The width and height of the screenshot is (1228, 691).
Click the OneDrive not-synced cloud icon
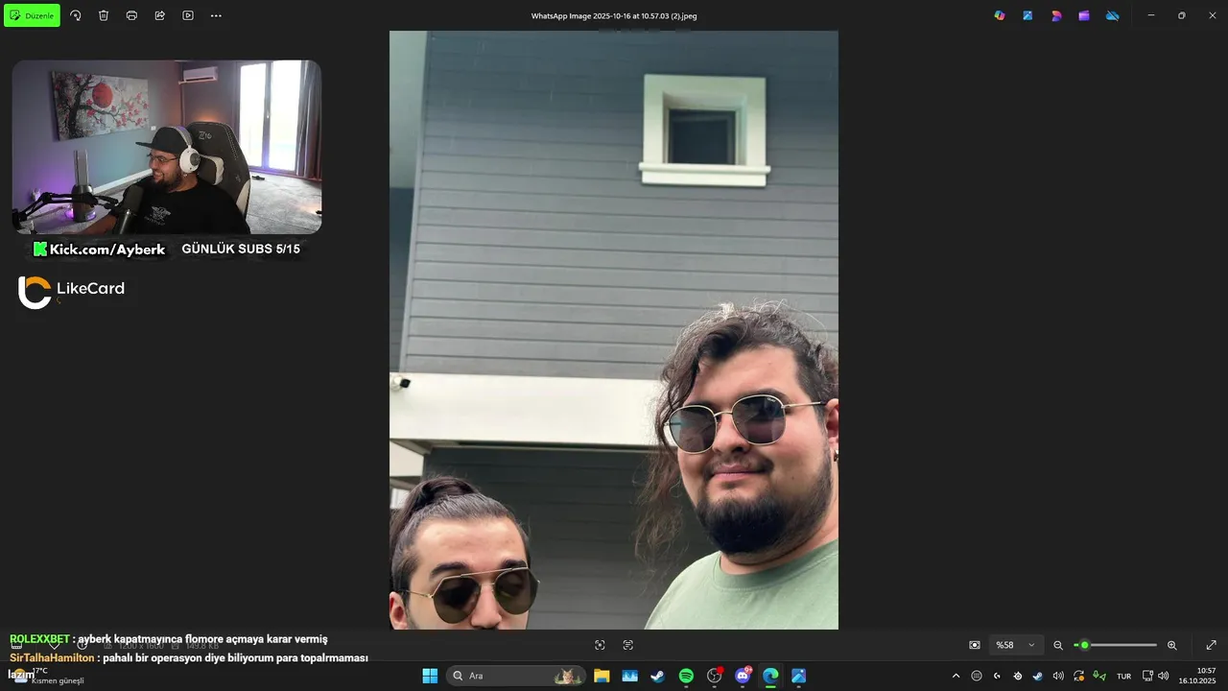[x=1113, y=15]
